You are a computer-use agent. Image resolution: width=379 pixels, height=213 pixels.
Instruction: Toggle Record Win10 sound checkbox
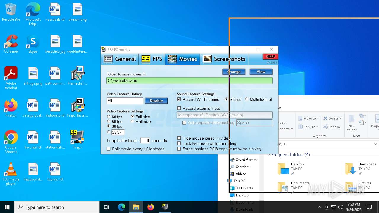179,99
